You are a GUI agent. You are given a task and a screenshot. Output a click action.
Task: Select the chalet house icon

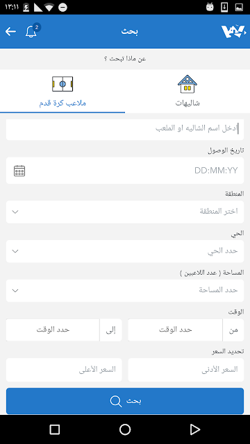click(187, 84)
